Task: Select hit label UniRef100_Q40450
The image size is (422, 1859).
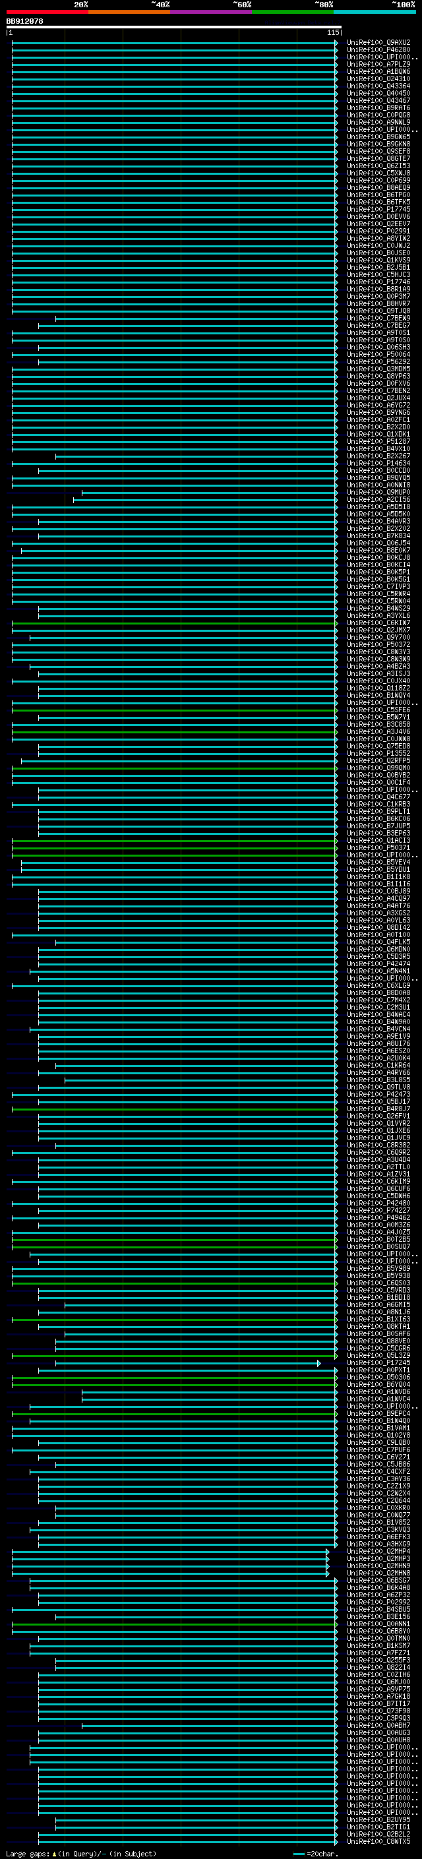Action: [378, 93]
